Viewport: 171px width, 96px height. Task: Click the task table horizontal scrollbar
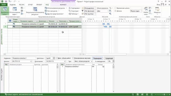(x=28, y=54)
